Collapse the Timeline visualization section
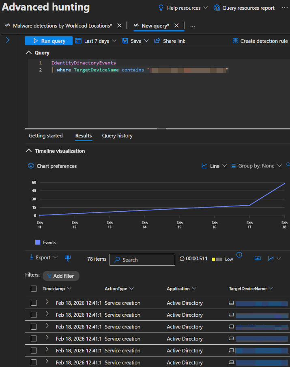290x367 pixels. pos(28,151)
